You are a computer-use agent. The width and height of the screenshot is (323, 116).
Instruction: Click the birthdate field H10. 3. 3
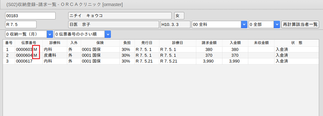[x=175, y=25]
